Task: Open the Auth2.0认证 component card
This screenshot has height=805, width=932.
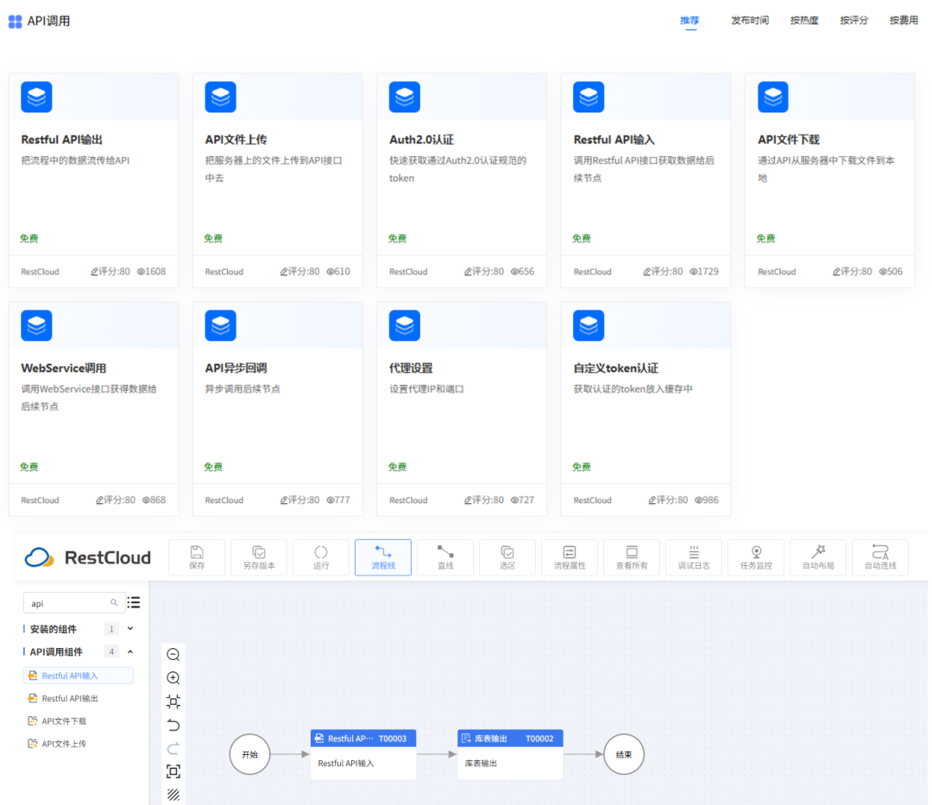Action: click(x=462, y=180)
